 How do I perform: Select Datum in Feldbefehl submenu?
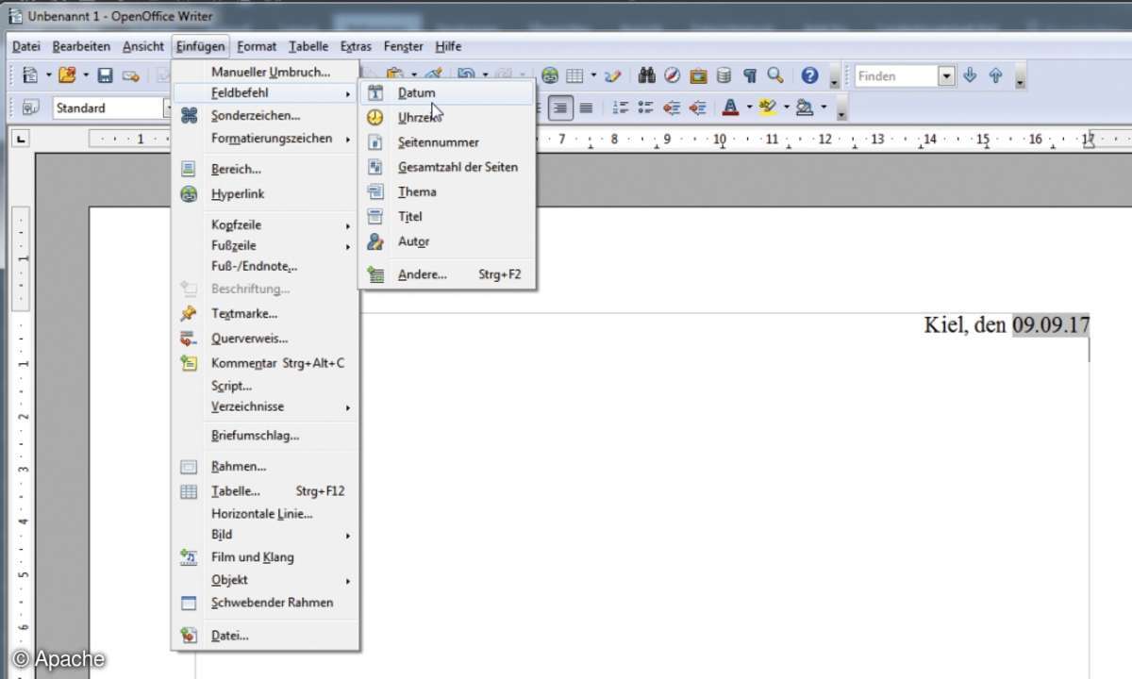click(x=447, y=92)
